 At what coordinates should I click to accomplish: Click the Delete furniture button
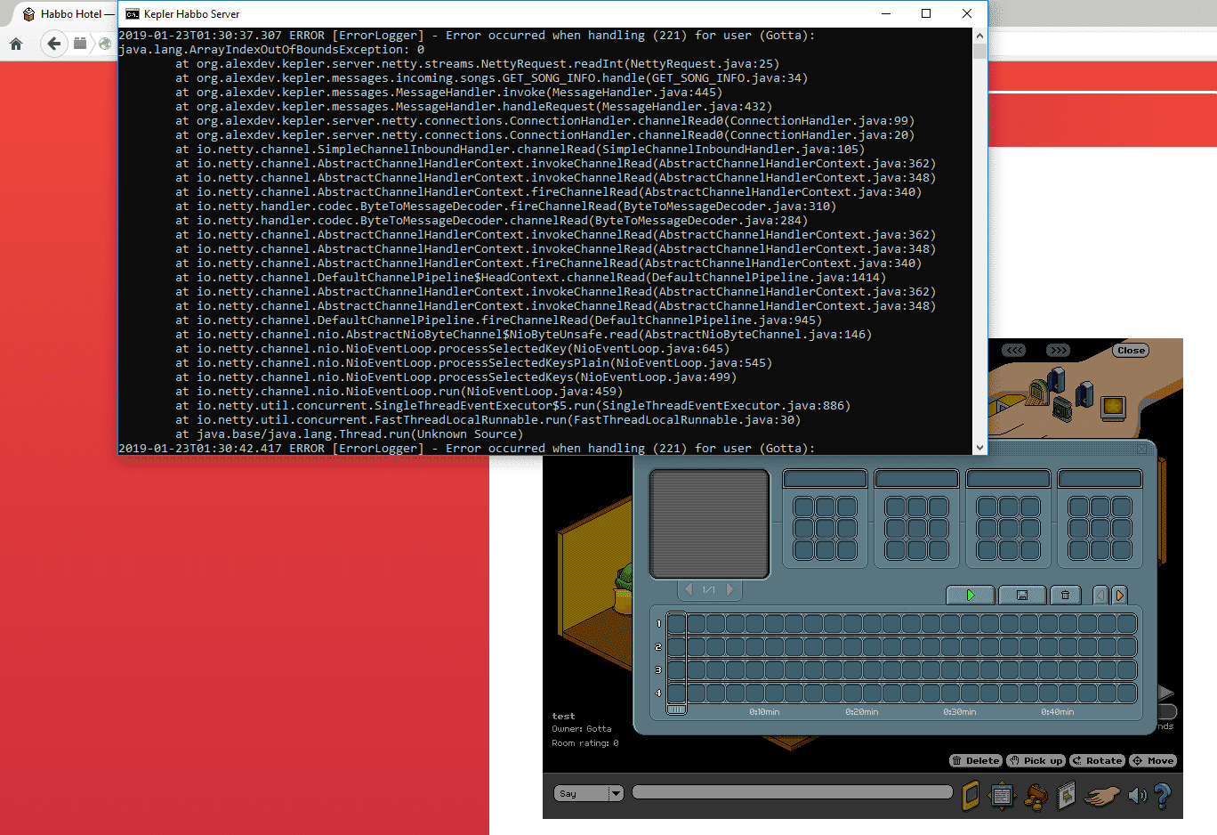point(976,760)
